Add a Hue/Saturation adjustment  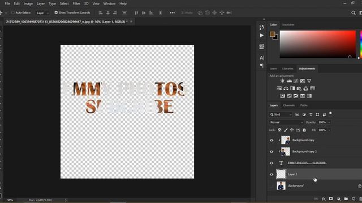tap(279, 89)
